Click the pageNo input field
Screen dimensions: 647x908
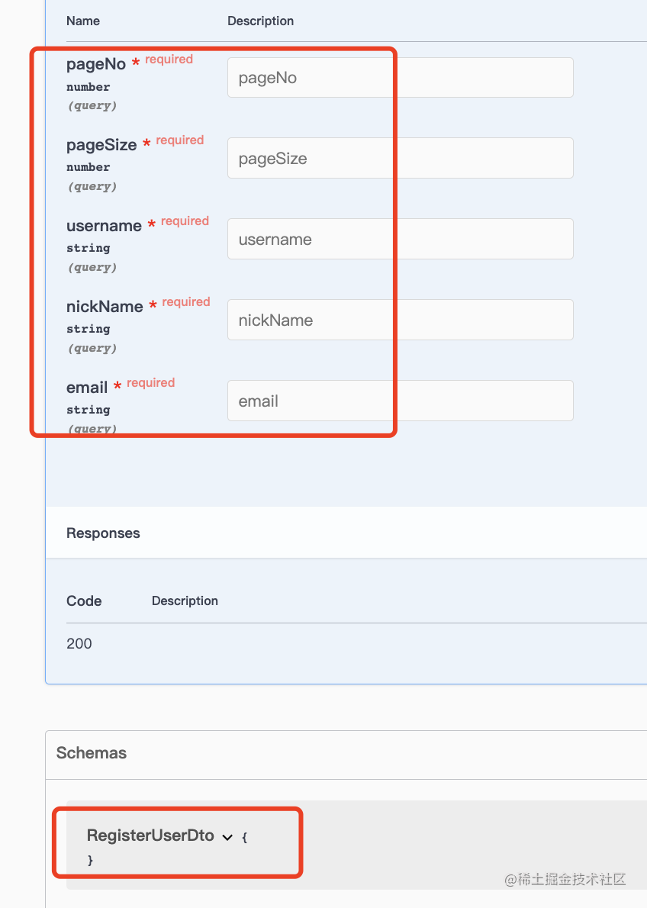[x=400, y=78]
